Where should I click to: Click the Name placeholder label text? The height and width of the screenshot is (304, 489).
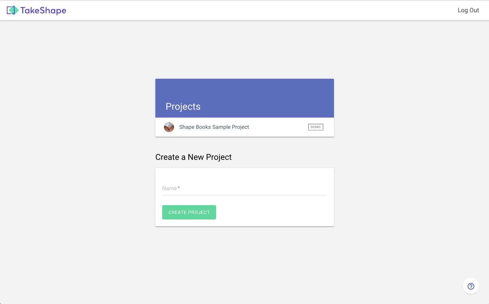coord(169,188)
